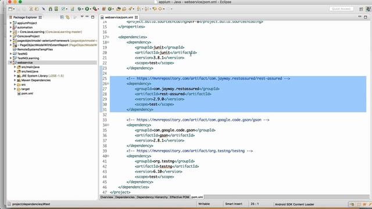The width and height of the screenshot is (372, 209).
Task: Fold the dependency element at line 34
Action: pos(108,125)
